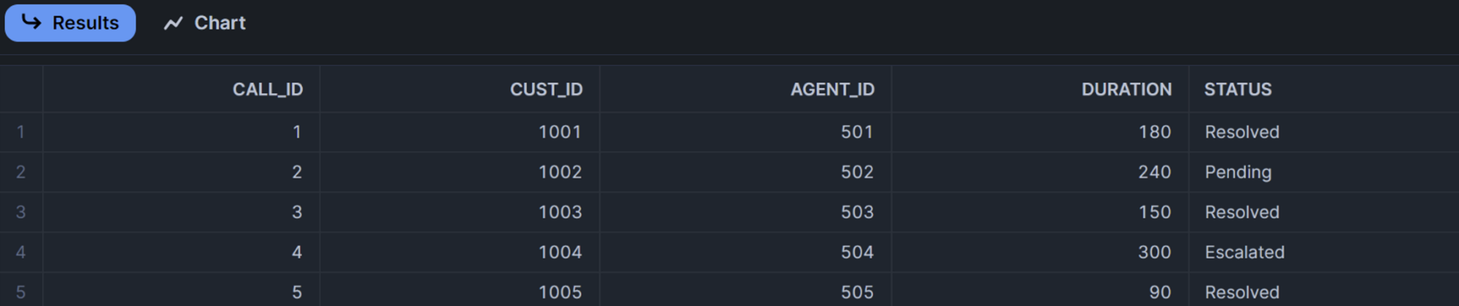Select the STATUS column header
Image resolution: width=1459 pixels, height=306 pixels.
tap(1237, 89)
